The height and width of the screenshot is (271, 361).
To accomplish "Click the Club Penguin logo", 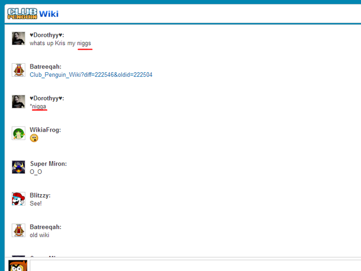I will tap(22, 14).
